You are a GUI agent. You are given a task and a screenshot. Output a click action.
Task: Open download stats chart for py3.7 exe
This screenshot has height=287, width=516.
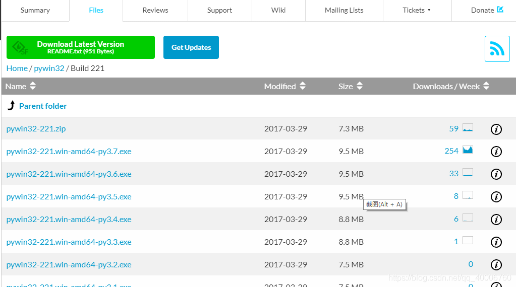coord(468,150)
